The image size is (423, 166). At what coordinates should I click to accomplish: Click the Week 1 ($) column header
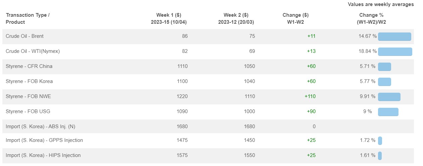(x=169, y=18)
